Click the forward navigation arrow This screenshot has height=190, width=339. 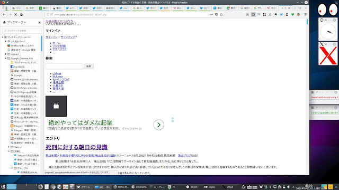[10, 14]
